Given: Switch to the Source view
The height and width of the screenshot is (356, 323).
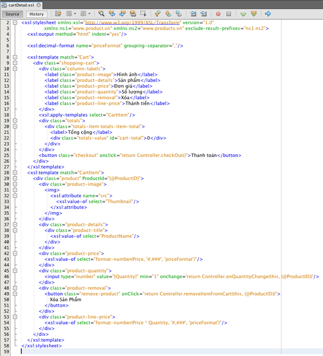Looking at the screenshot, I should click(12, 14).
